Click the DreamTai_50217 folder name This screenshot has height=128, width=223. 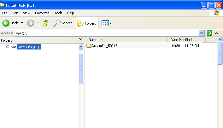coord(104,46)
